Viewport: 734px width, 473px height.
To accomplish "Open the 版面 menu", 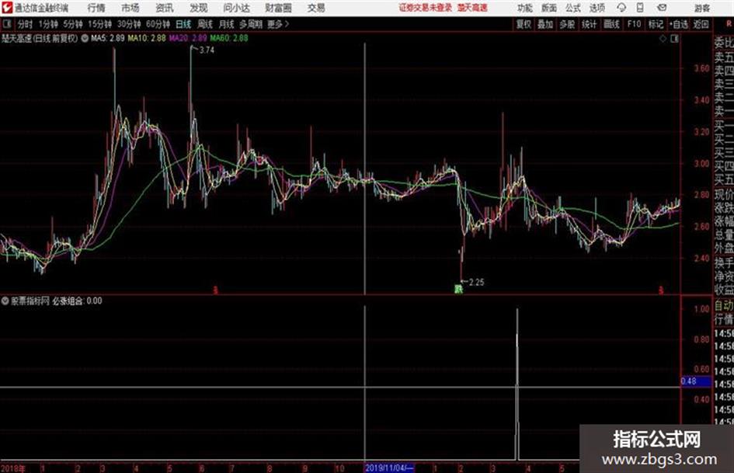I will point(548,8).
